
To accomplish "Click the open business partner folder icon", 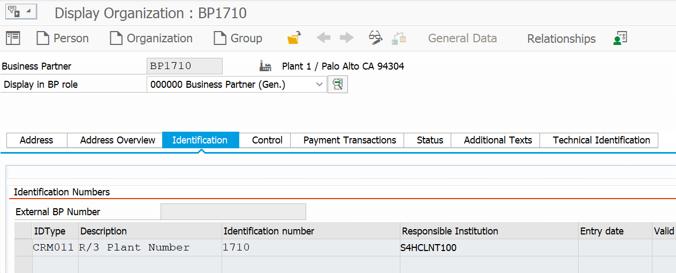I will click(294, 38).
